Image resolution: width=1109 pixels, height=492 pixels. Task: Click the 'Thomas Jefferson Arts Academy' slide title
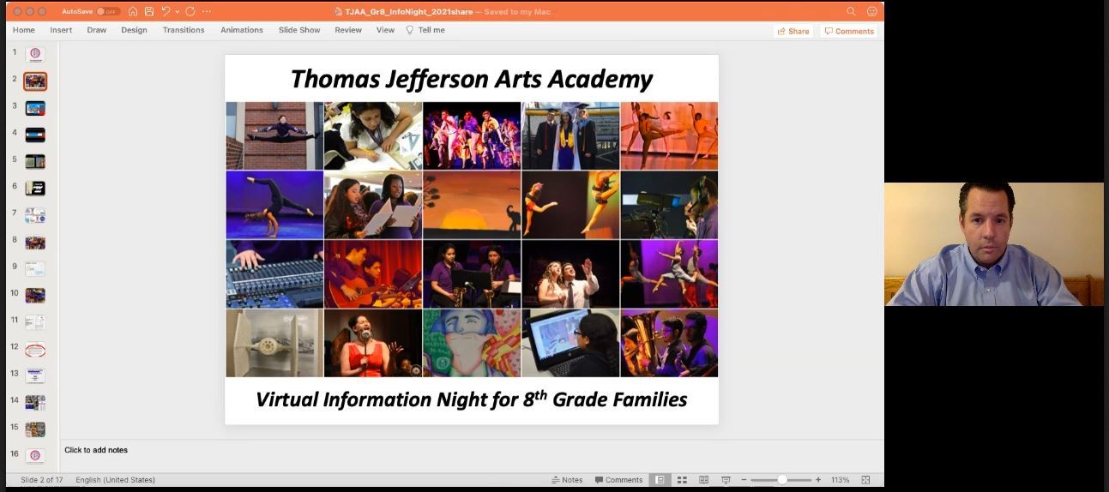(472, 80)
